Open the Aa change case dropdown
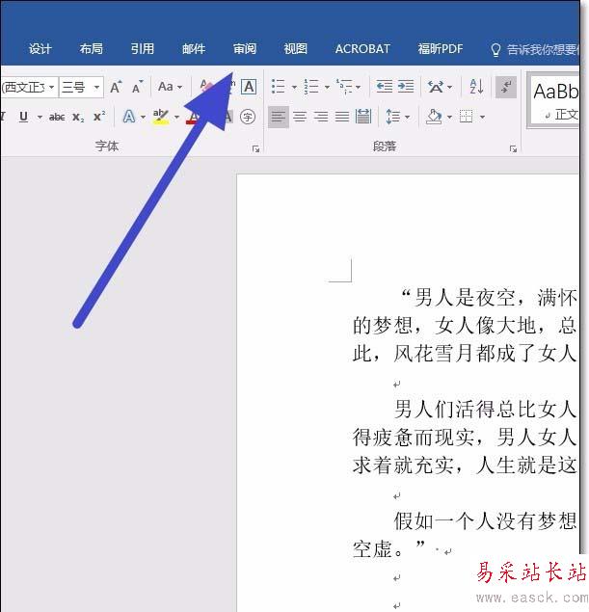Screen dimensions: 589x612 click(171, 87)
